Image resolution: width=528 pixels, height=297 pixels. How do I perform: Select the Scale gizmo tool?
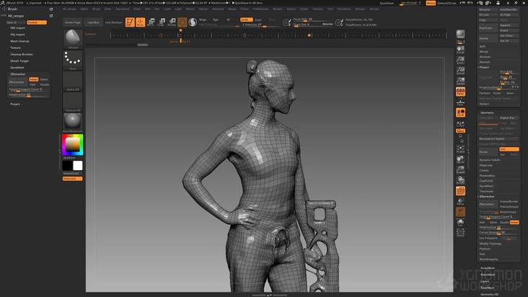(162, 22)
